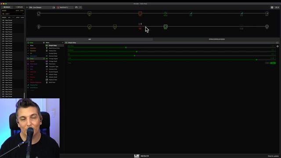Screen dimensions: 281x158
Task: Choose the Sweep Echo model
Action: click(53, 51)
